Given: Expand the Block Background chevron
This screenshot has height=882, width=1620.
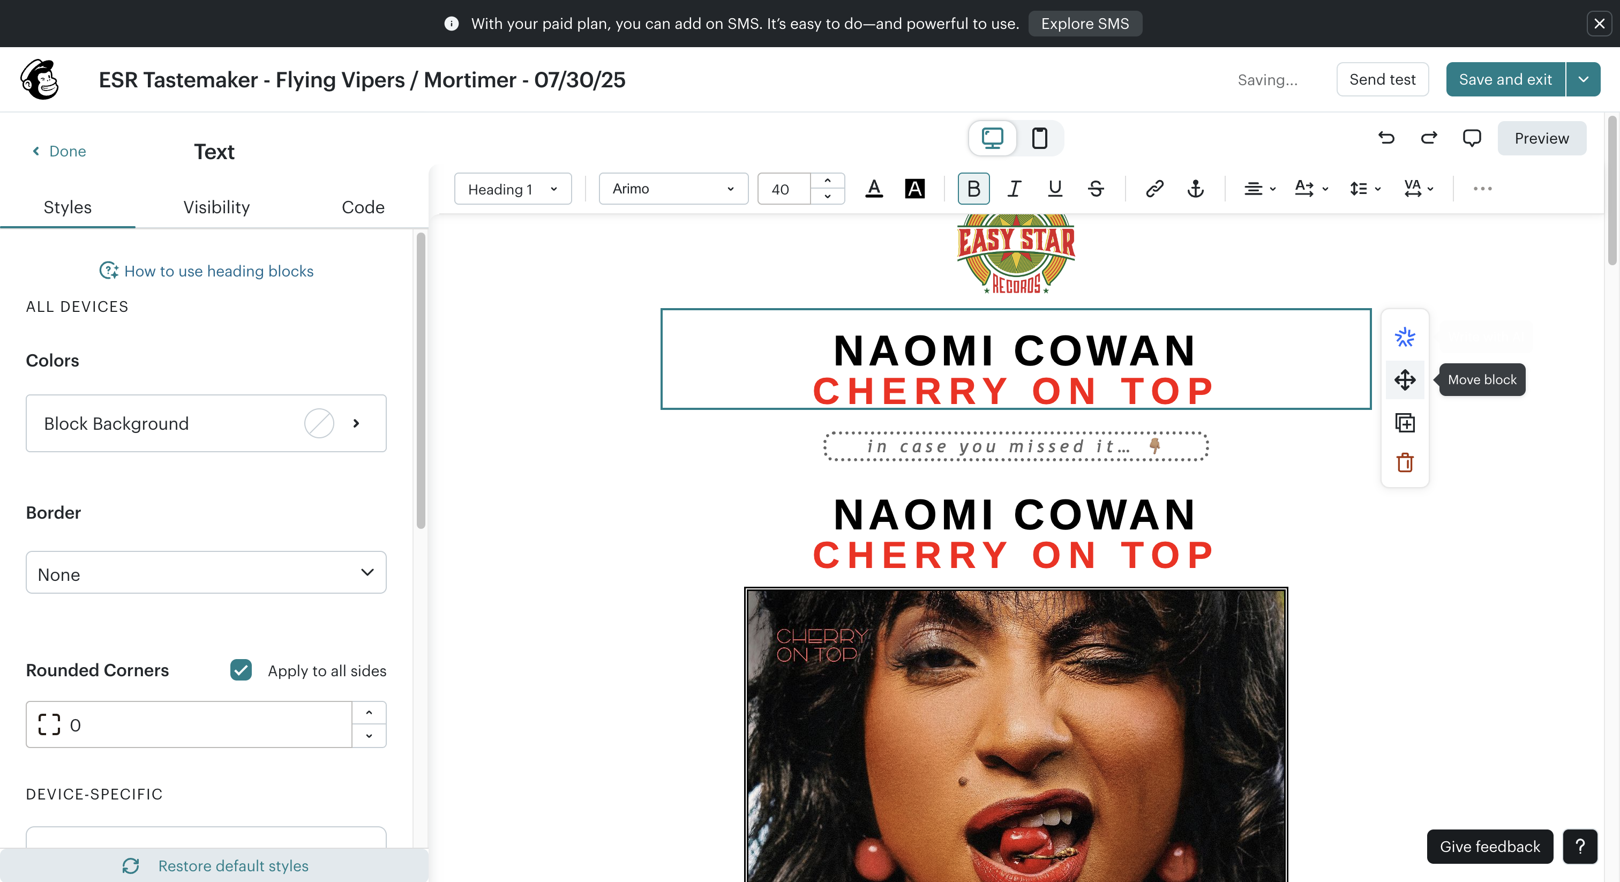Looking at the screenshot, I should [x=356, y=423].
